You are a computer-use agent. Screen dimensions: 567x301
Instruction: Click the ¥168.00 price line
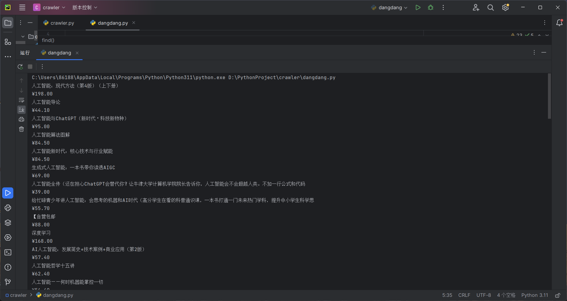tap(42, 241)
